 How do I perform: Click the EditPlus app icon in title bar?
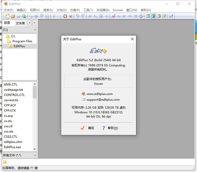click(6, 4)
